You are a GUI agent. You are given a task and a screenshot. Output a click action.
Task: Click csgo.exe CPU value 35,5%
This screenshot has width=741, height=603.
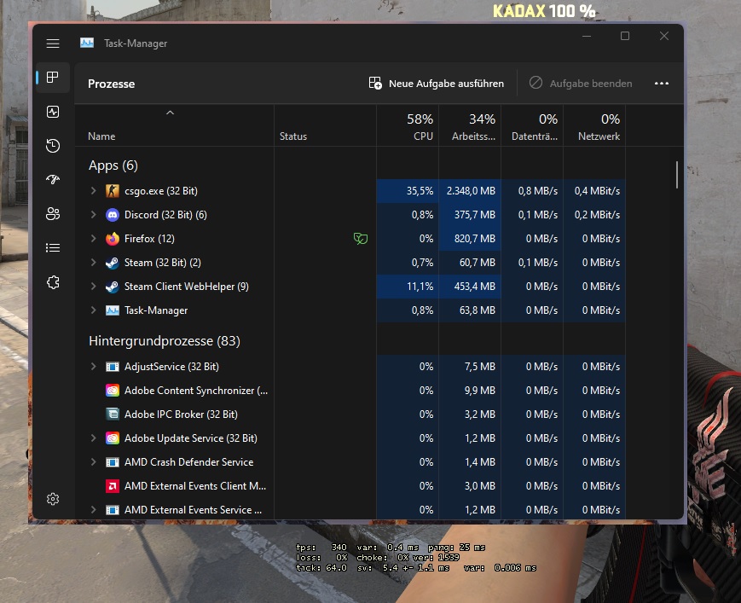coord(420,191)
